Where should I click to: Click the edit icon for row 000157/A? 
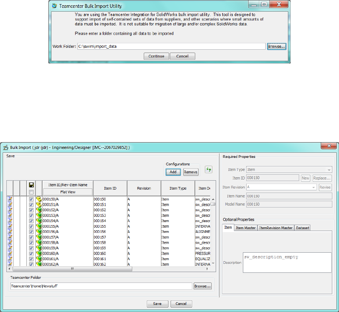(10, 237)
